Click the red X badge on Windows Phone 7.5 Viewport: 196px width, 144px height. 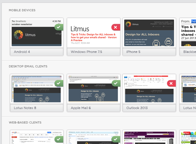pos(116,27)
